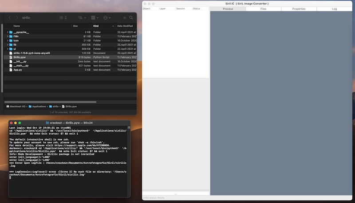Open the Finder view mode switcher
Screen dimensions: 355x203
point(63,18)
